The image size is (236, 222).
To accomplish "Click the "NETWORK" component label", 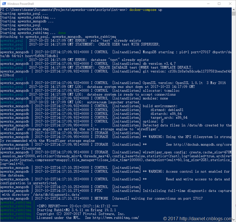I will (x=101, y=199).
